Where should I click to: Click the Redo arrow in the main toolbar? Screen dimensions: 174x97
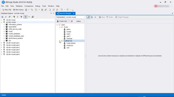[x=68, y=10]
